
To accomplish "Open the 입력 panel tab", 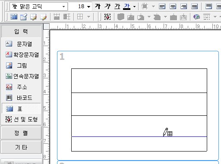I will (21, 31).
